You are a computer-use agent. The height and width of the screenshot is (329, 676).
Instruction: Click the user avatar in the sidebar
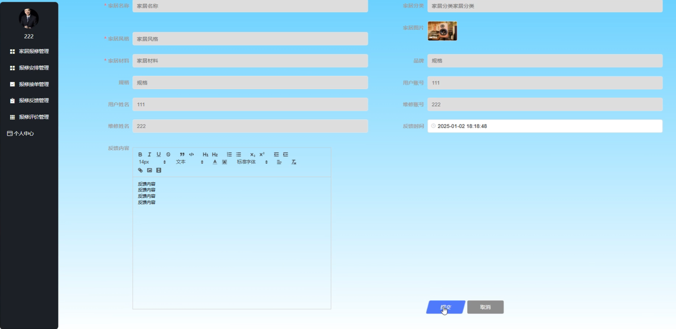point(29,18)
